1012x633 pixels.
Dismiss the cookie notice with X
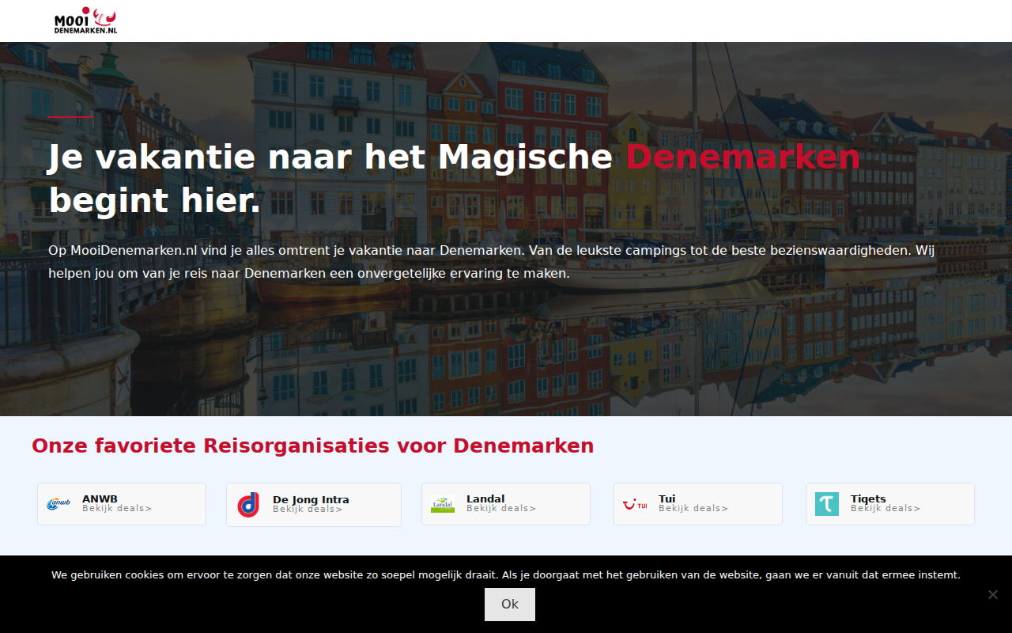tap(992, 594)
